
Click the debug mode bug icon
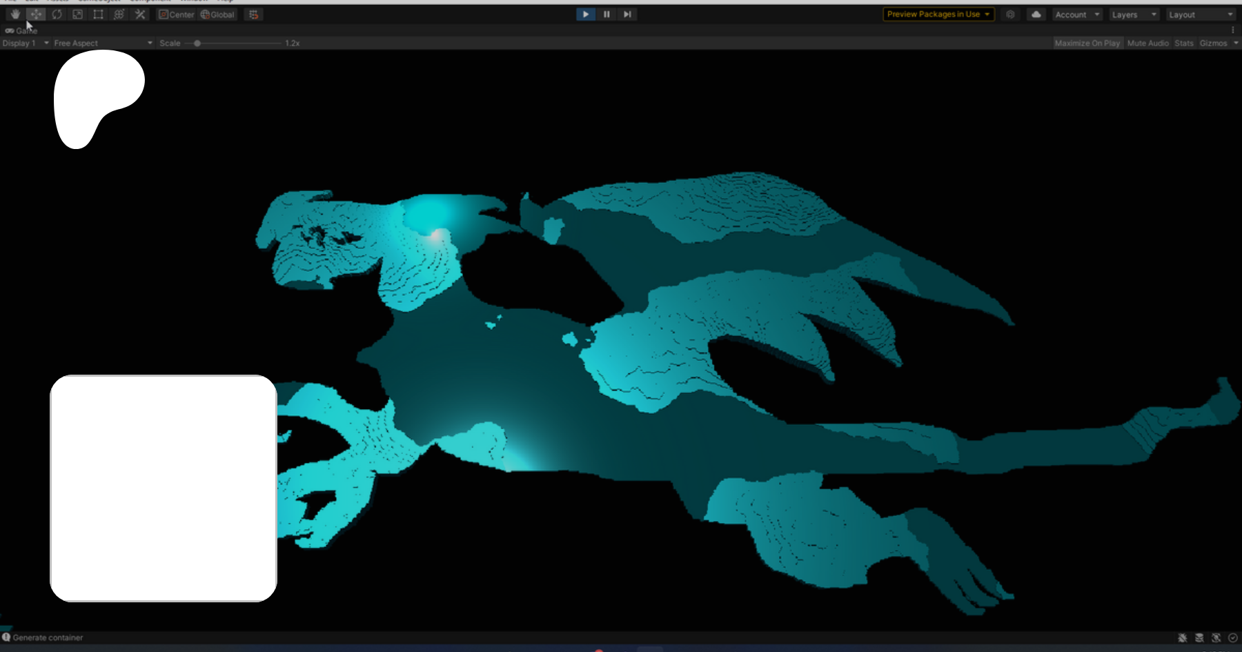click(x=1183, y=638)
